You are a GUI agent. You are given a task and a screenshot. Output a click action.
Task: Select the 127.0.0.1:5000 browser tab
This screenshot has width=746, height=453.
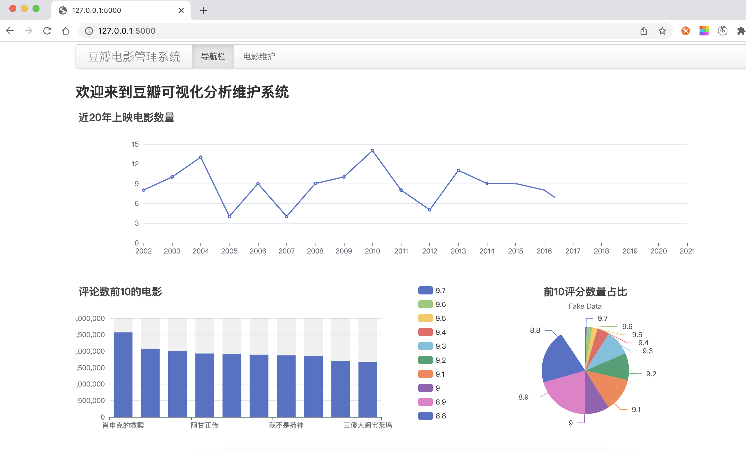pos(121,10)
